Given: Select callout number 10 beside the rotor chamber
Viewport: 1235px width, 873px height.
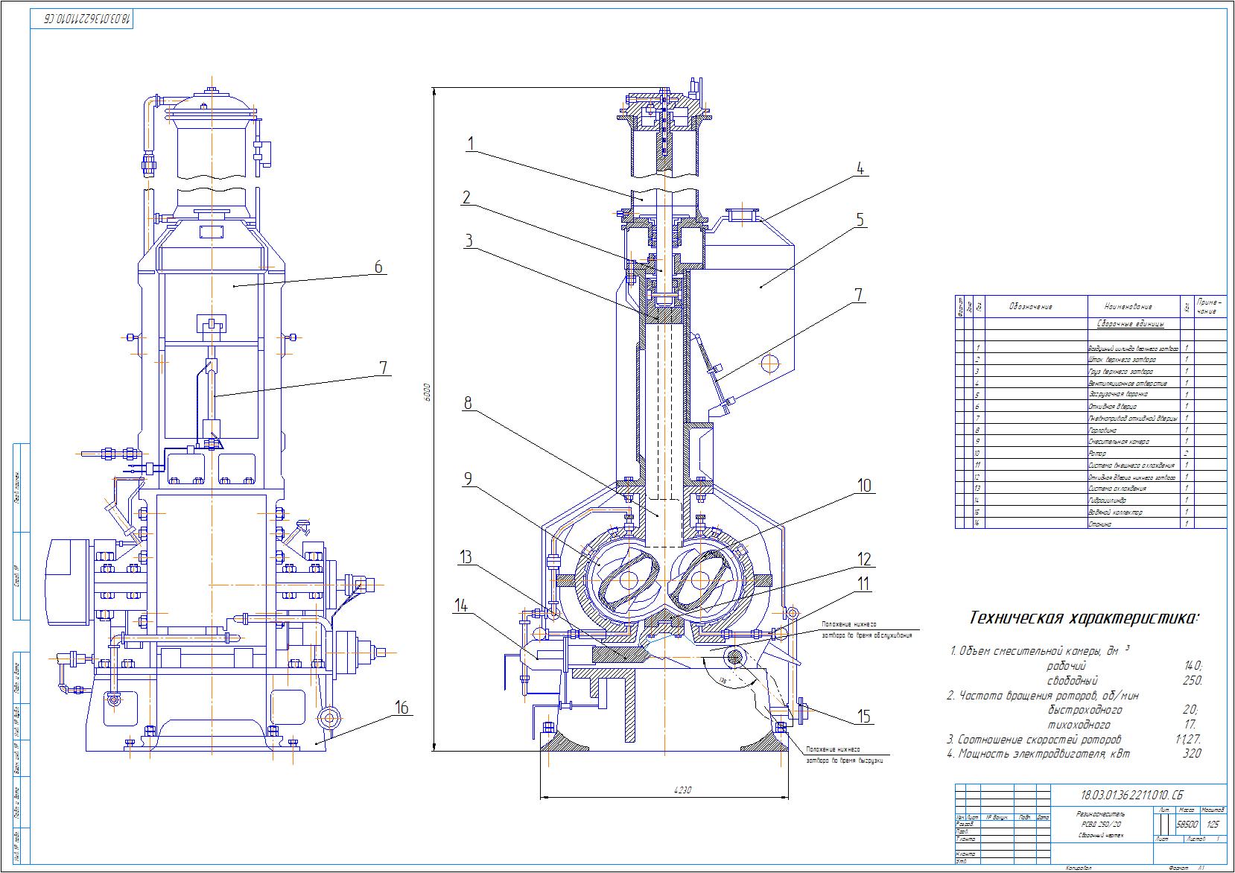Looking at the screenshot, I should (864, 486).
